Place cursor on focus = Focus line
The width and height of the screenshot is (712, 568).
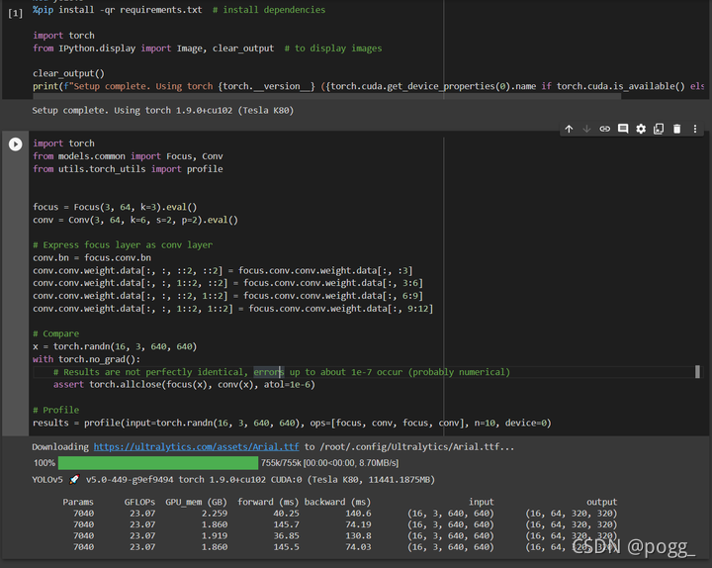pos(115,207)
